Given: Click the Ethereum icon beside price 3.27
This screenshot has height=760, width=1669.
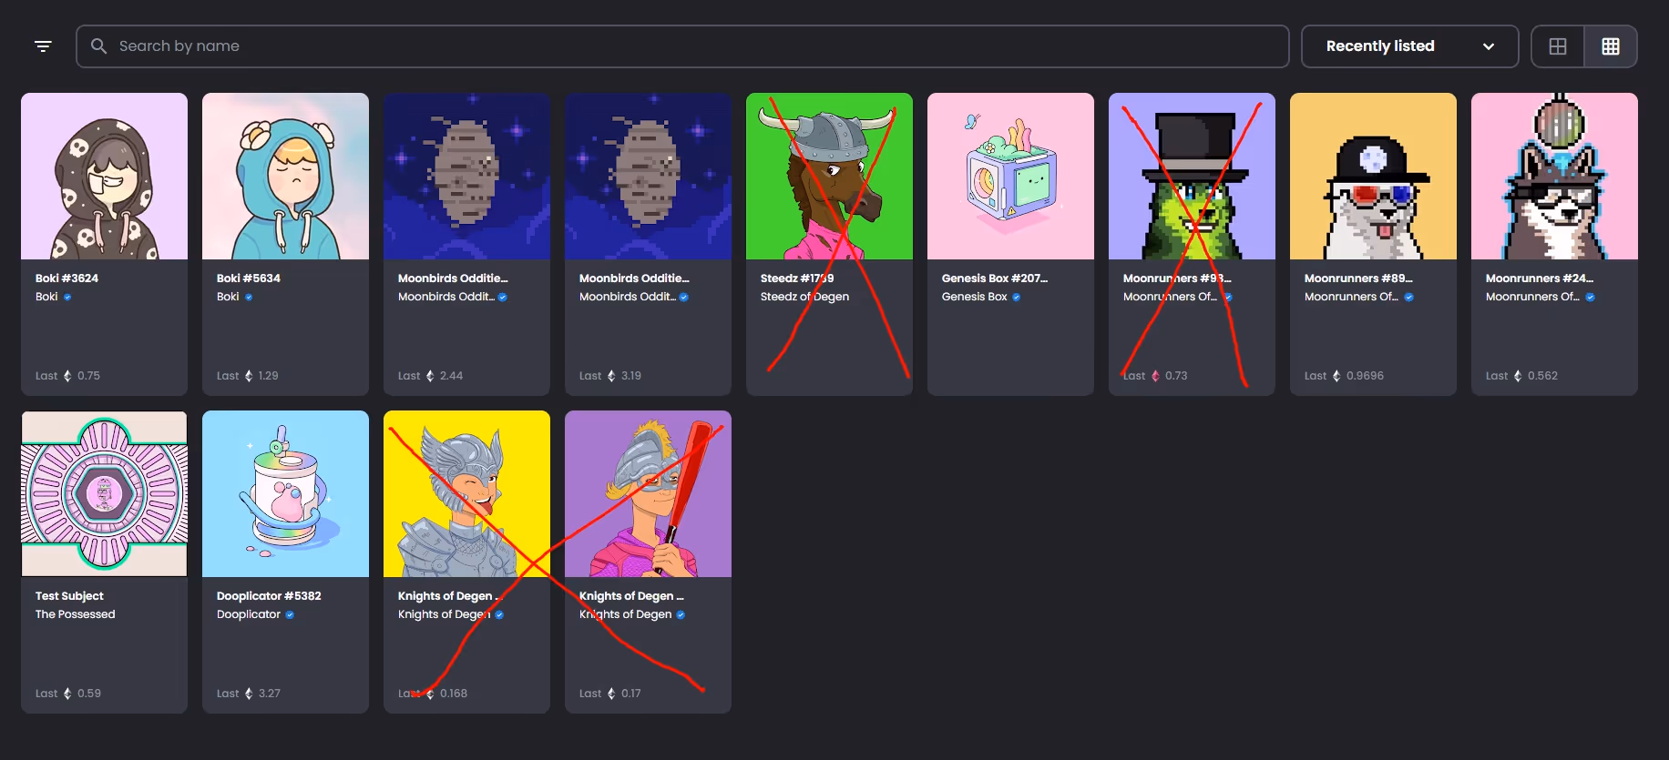Looking at the screenshot, I should tap(249, 694).
